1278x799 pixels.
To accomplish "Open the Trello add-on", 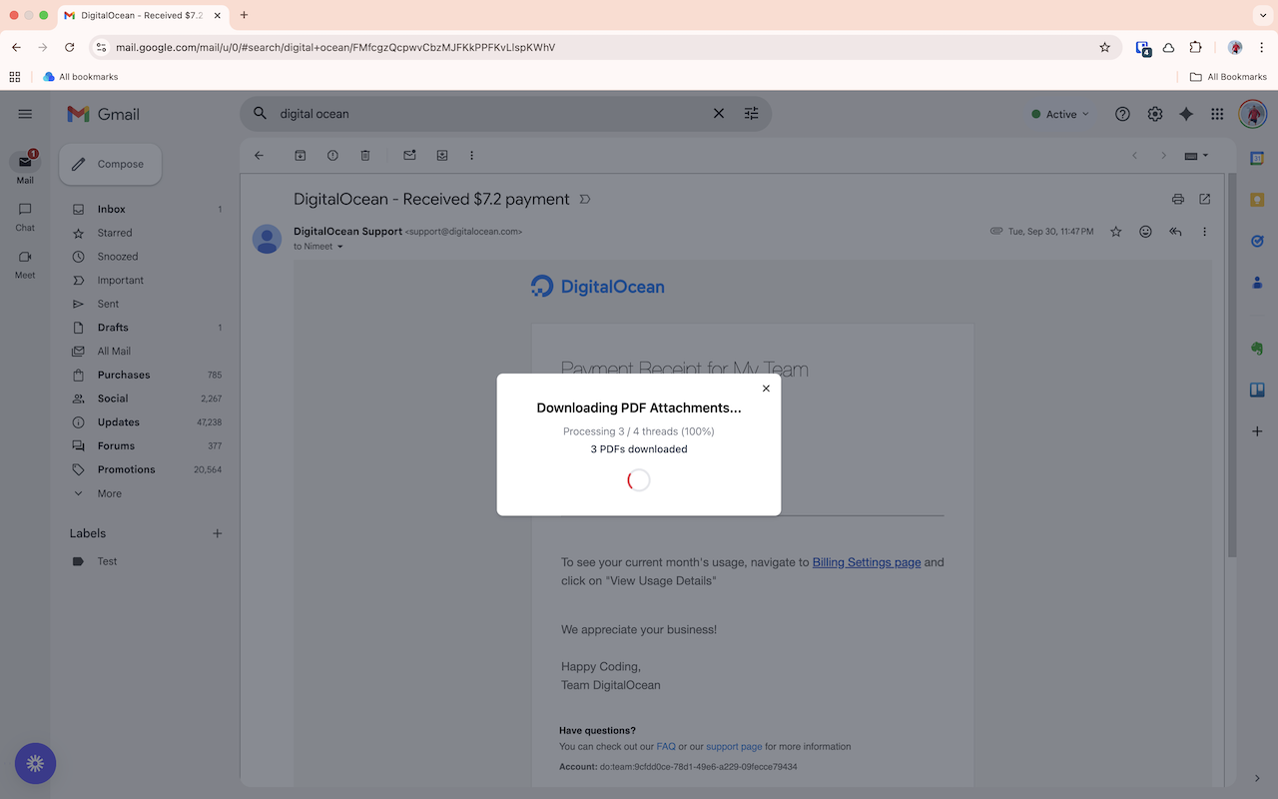I will tap(1257, 390).
